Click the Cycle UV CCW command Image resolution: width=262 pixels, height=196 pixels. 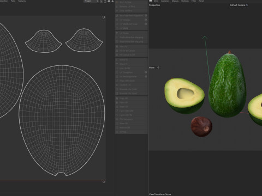point(132,111)
